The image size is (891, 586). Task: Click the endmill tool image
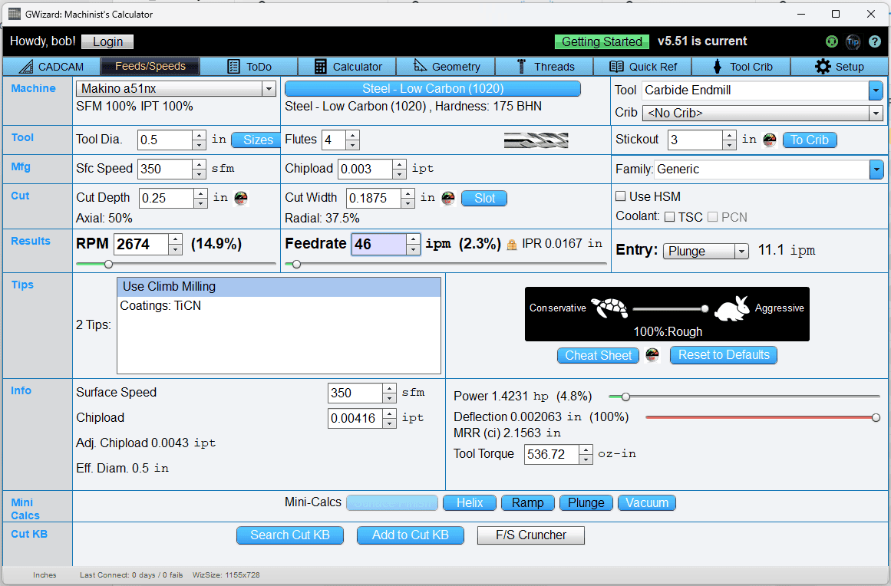pos(536,140)
